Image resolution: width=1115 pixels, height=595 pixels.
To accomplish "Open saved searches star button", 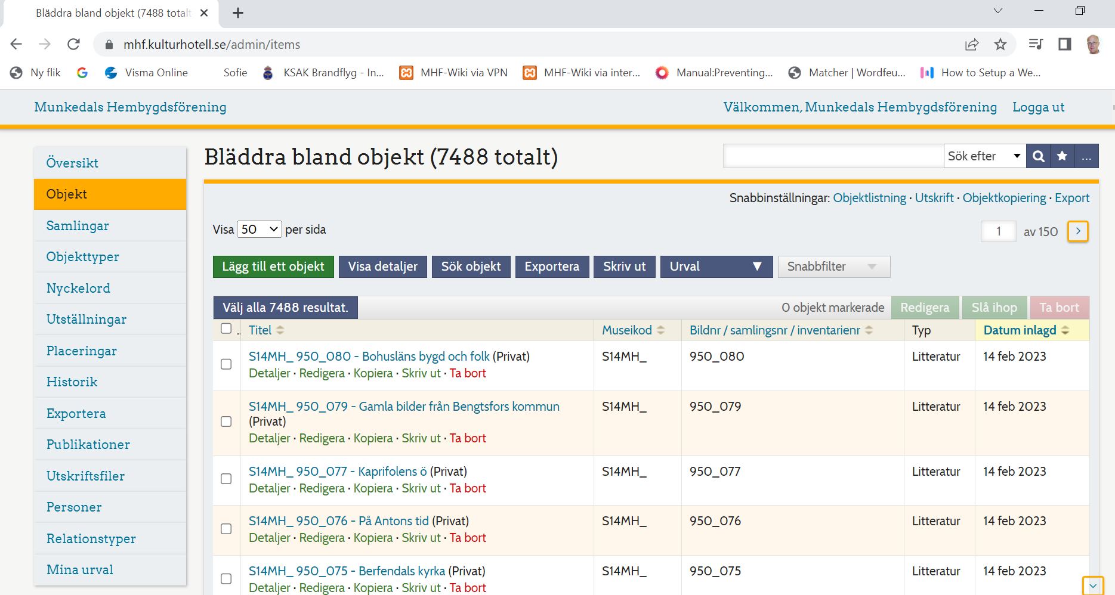I will (1063, 156).
